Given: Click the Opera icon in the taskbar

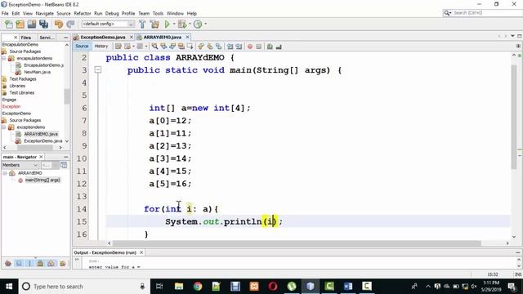Looking at the screenshot, I should [273, 286].
